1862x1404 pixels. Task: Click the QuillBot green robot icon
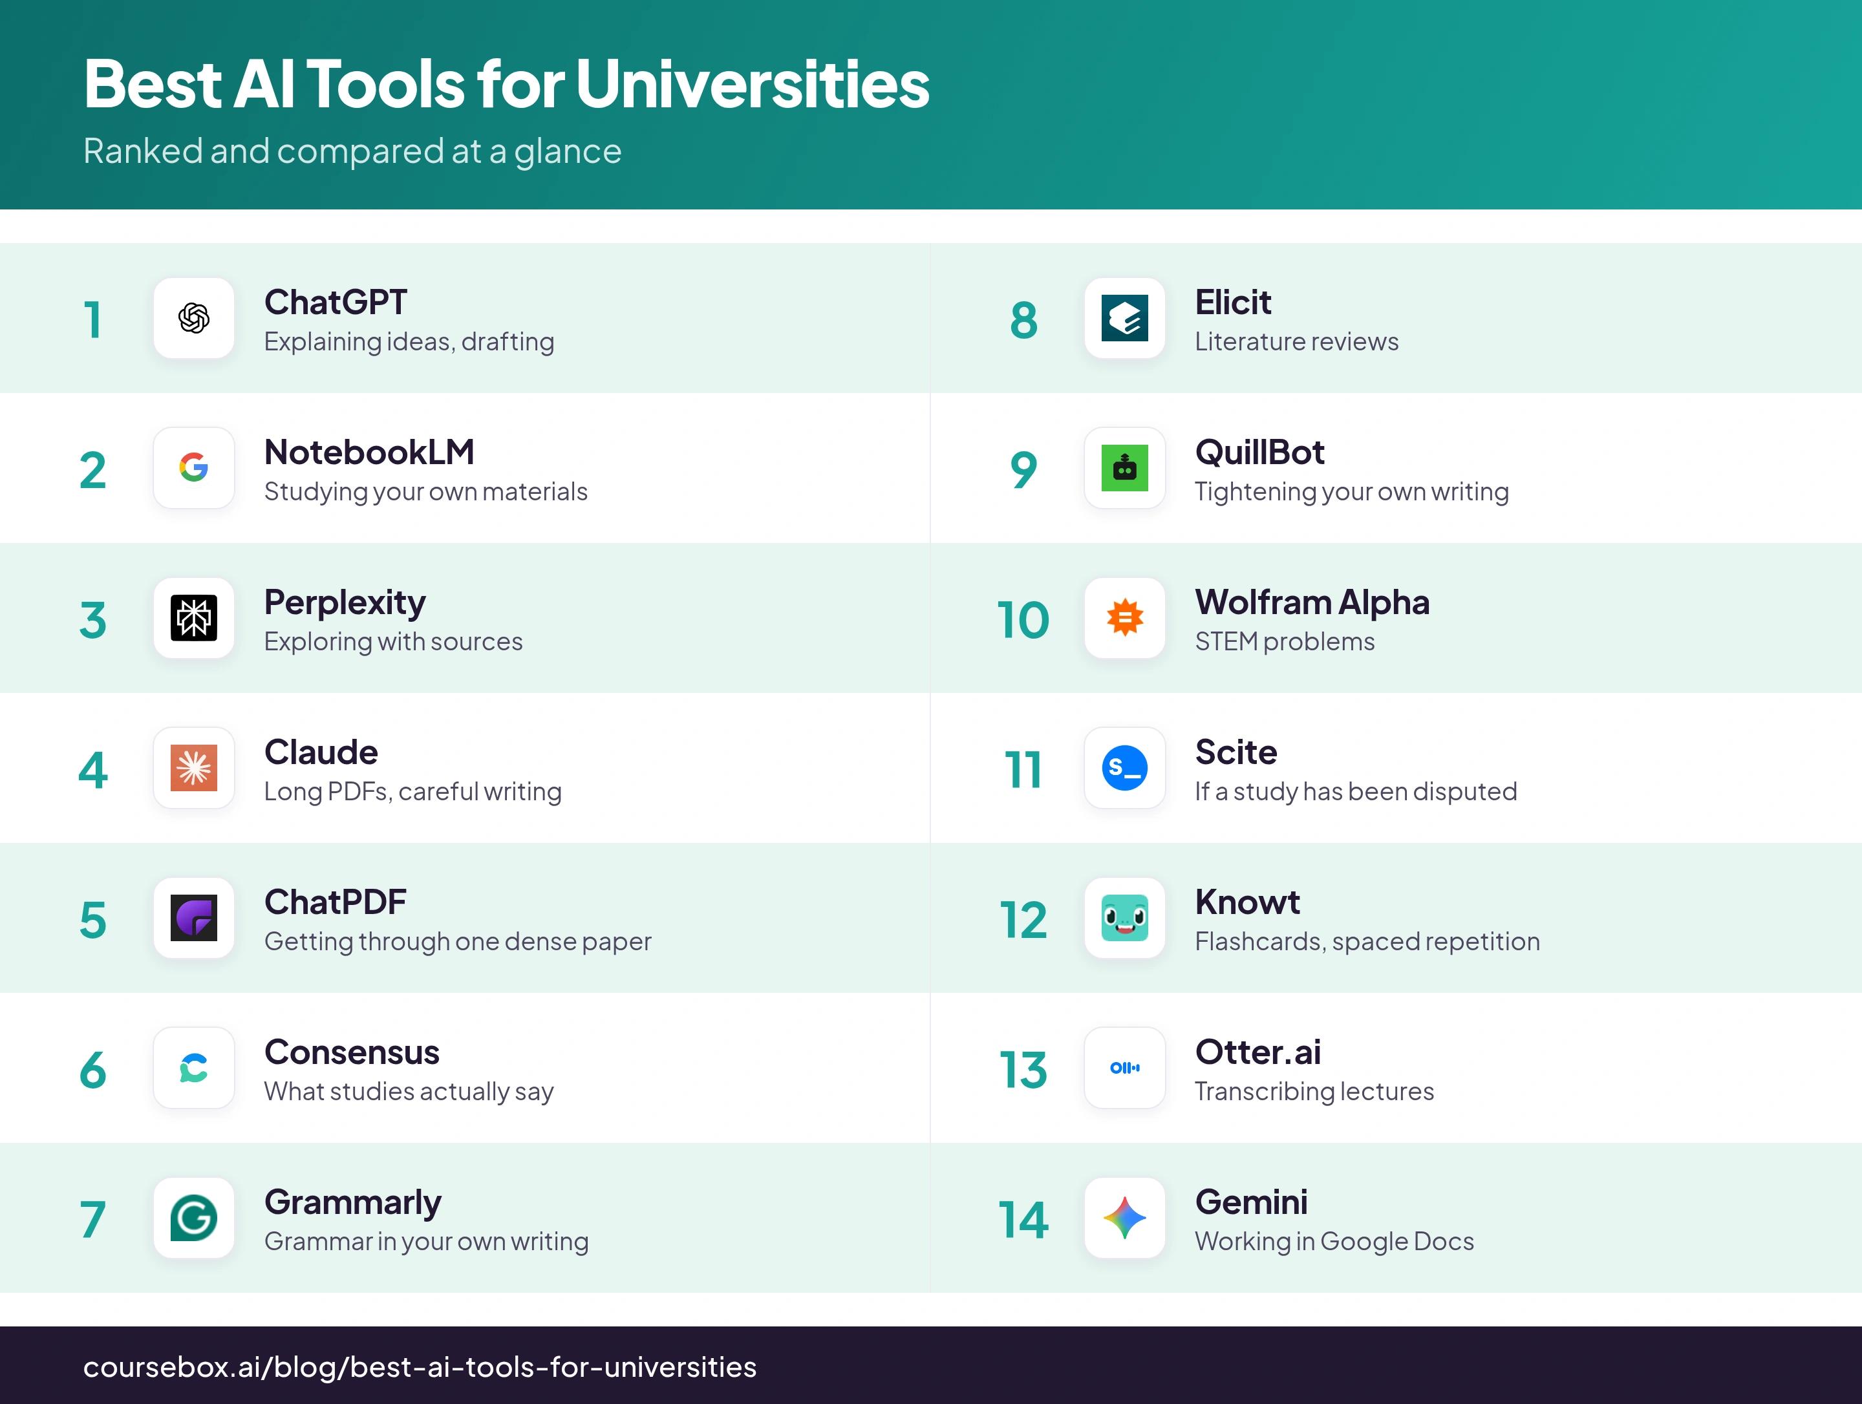coord(1124,468)
